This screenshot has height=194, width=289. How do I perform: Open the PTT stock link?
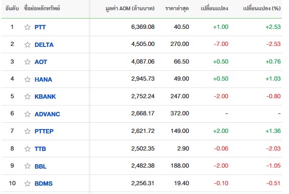click(x=40, y=27)
